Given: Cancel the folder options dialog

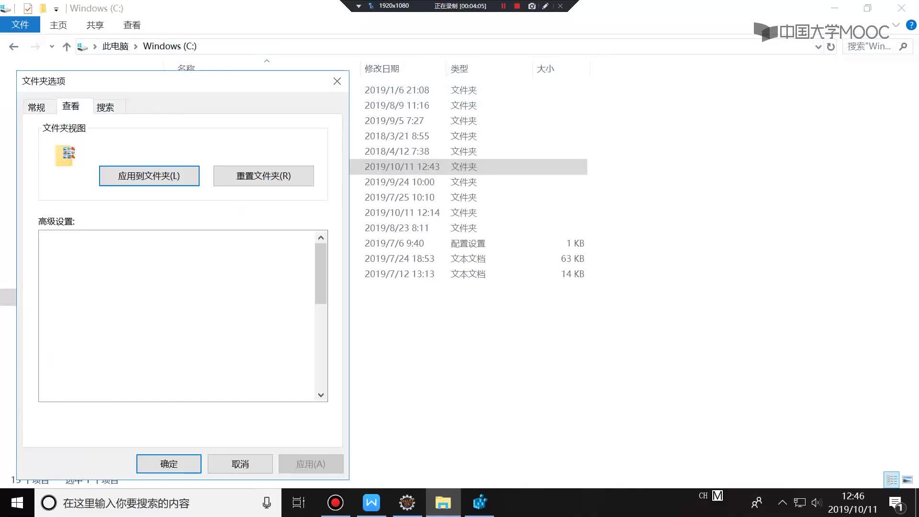Looking at the screenshot, I should (240, 464).
